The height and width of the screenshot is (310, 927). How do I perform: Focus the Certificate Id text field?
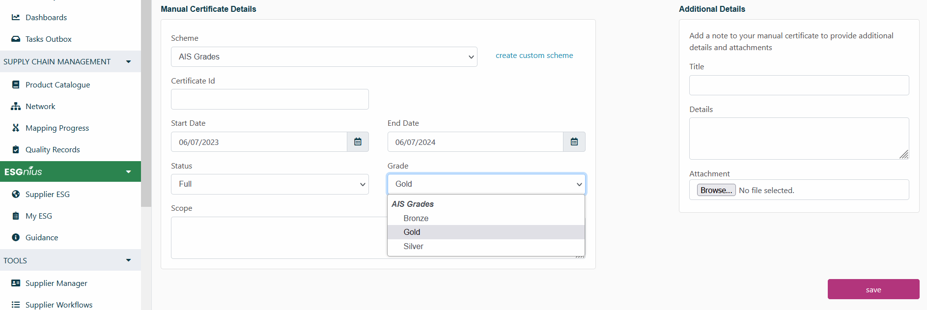pyautogui.click(x=270, y=99)
